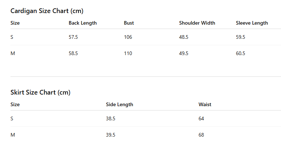
Task: Select the Back Length column header
Action: [x=82, y=23]
